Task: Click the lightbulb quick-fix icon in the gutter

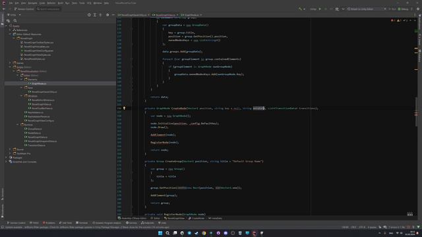Action: pos(124,108)
